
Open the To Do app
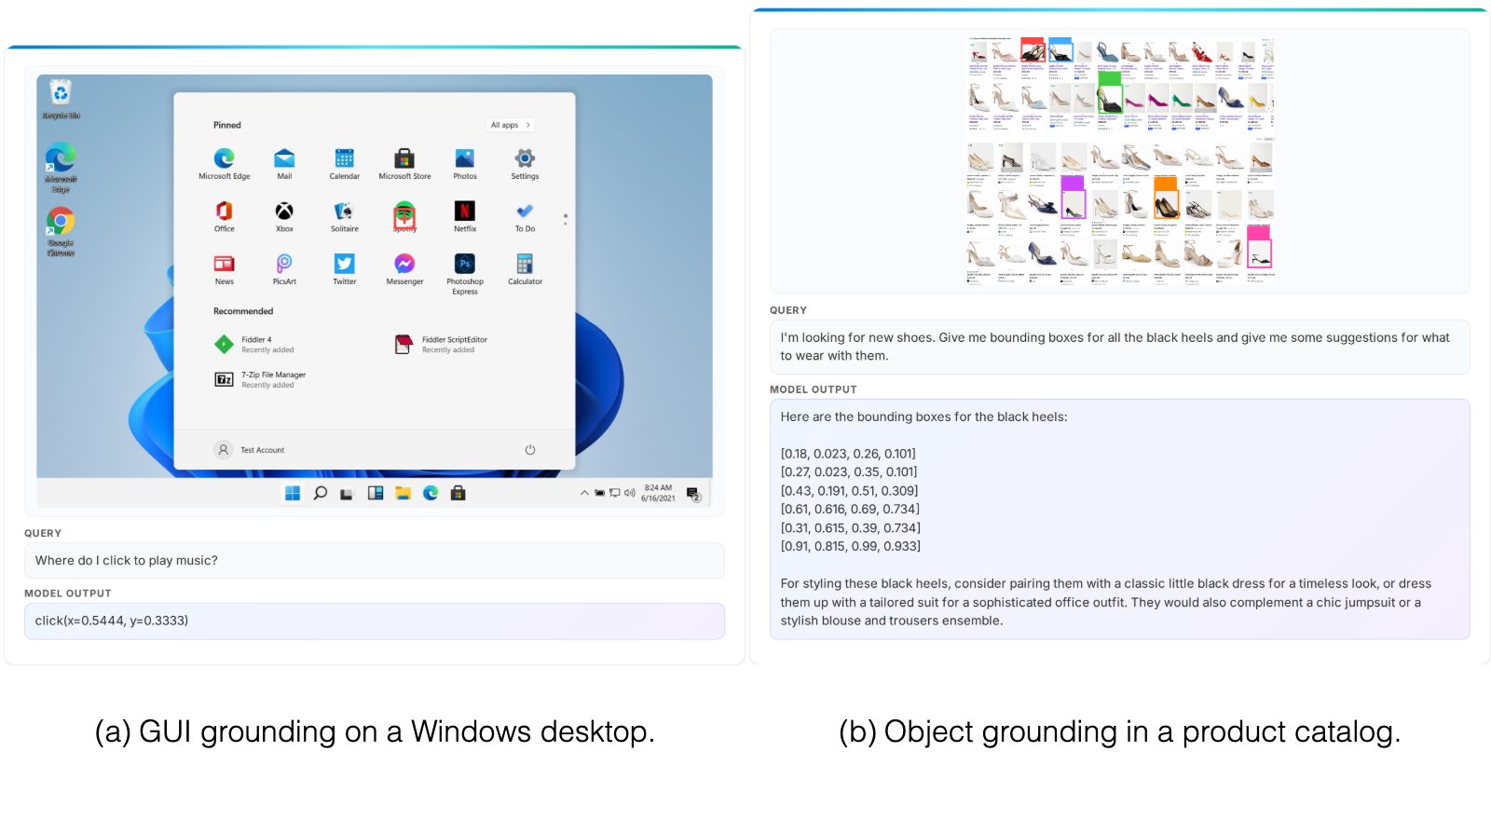tap(525, 216)
